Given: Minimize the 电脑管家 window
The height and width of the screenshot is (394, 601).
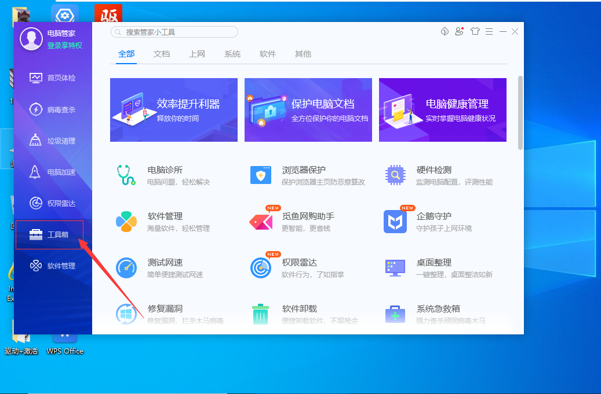Looking at the screenshot, I should 503,32.
